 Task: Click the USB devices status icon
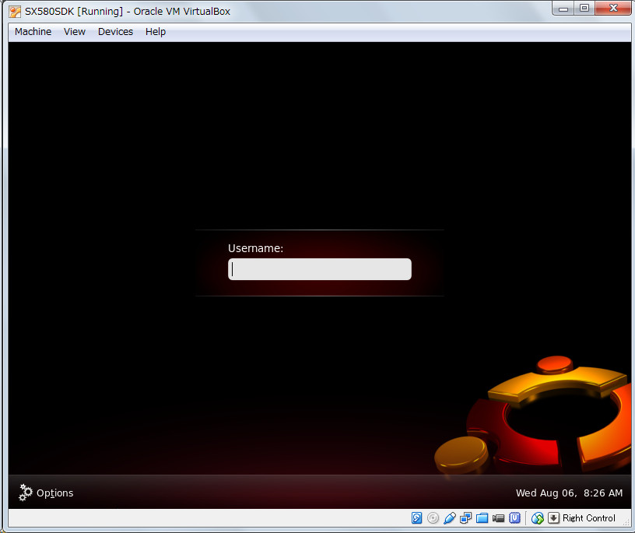450,518
